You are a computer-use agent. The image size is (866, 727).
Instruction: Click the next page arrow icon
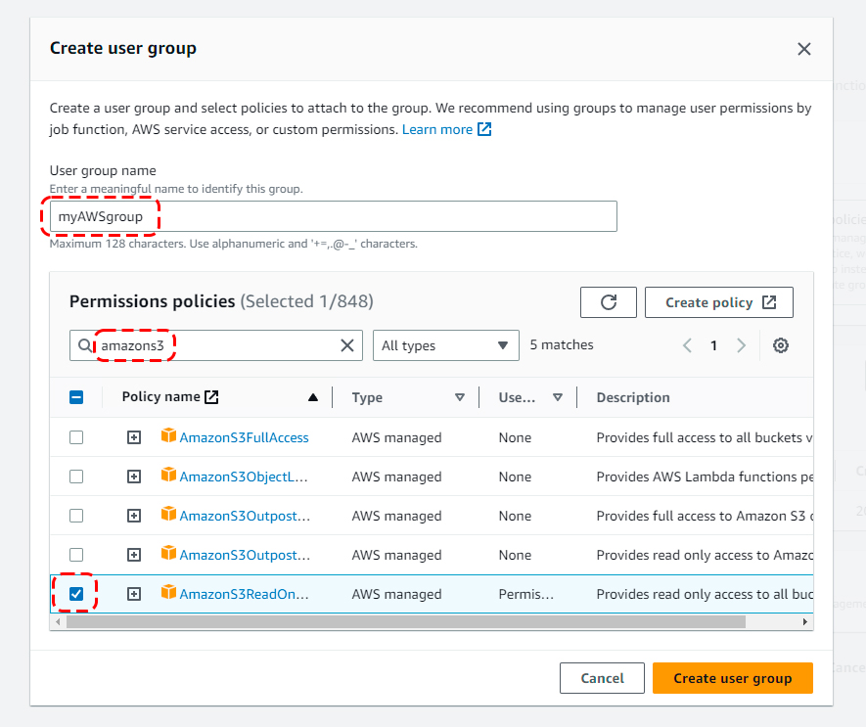tap(741, 345)
